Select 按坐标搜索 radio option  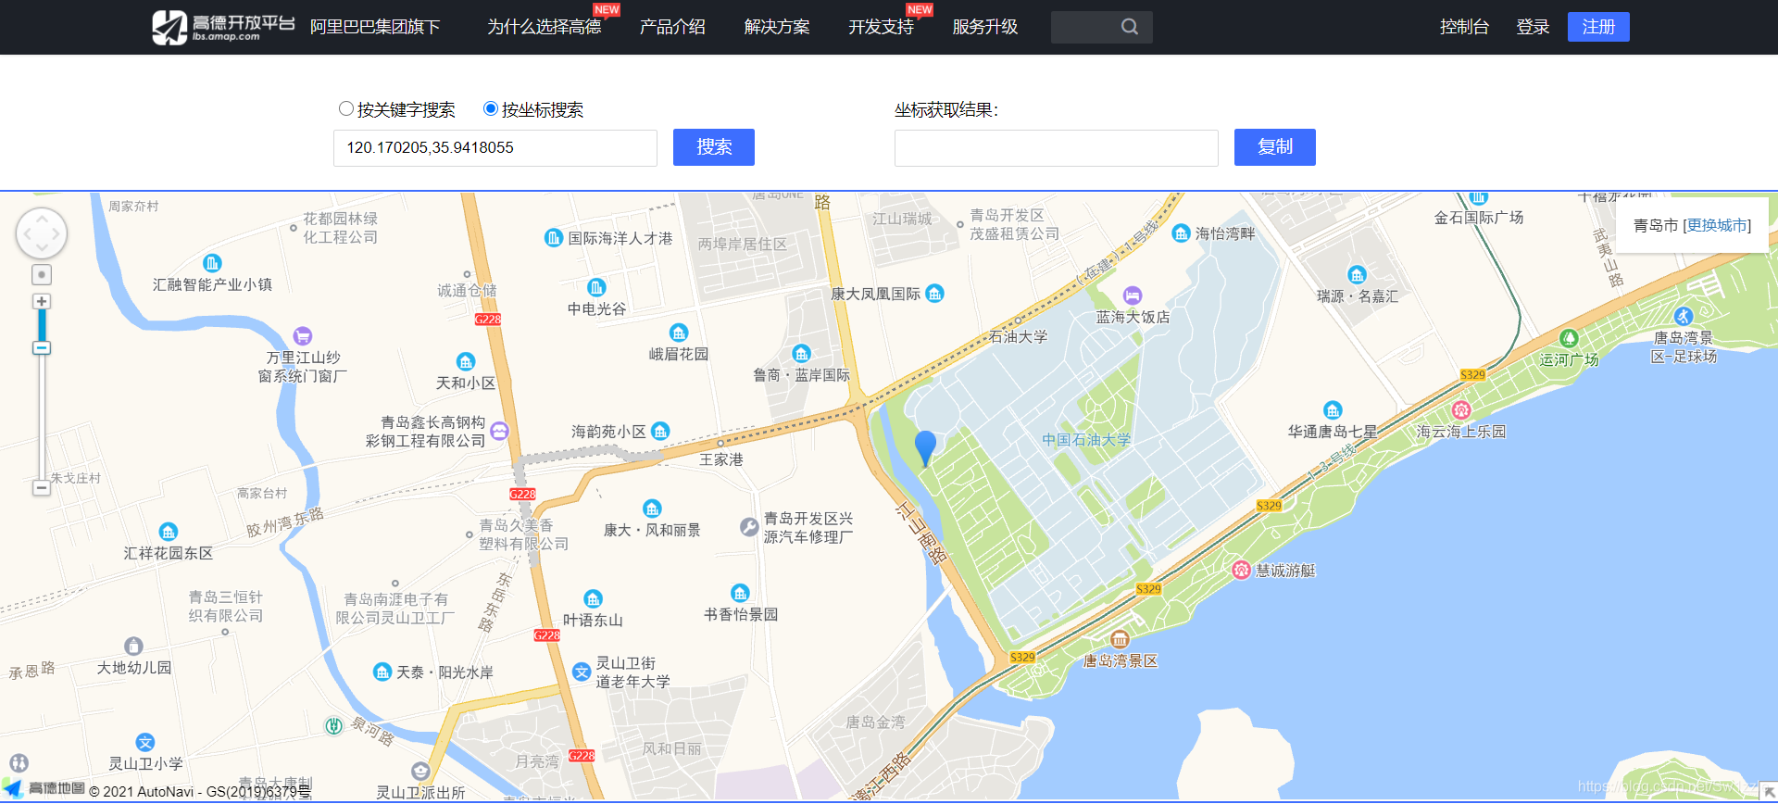[x=491, y=109]
